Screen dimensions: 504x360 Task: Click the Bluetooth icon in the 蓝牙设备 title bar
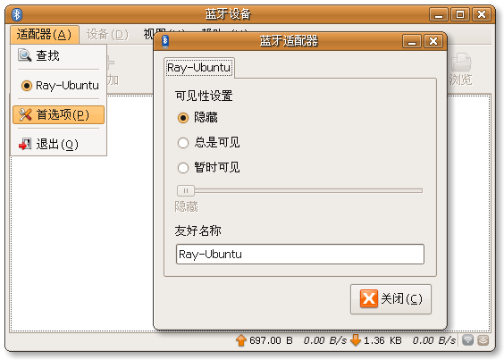(17, 15)
